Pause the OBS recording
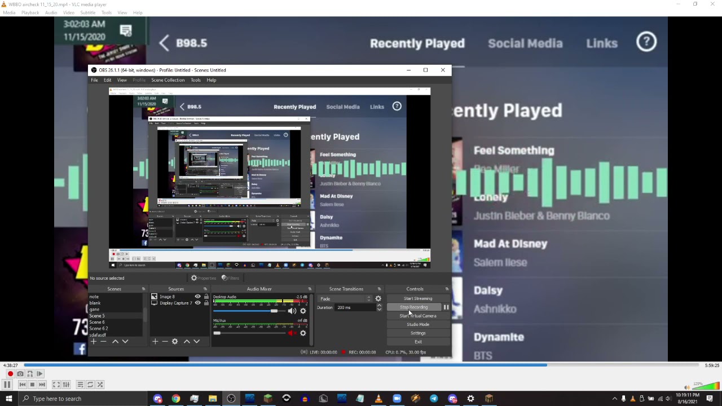The image size is (722, 406). (446, 307)
